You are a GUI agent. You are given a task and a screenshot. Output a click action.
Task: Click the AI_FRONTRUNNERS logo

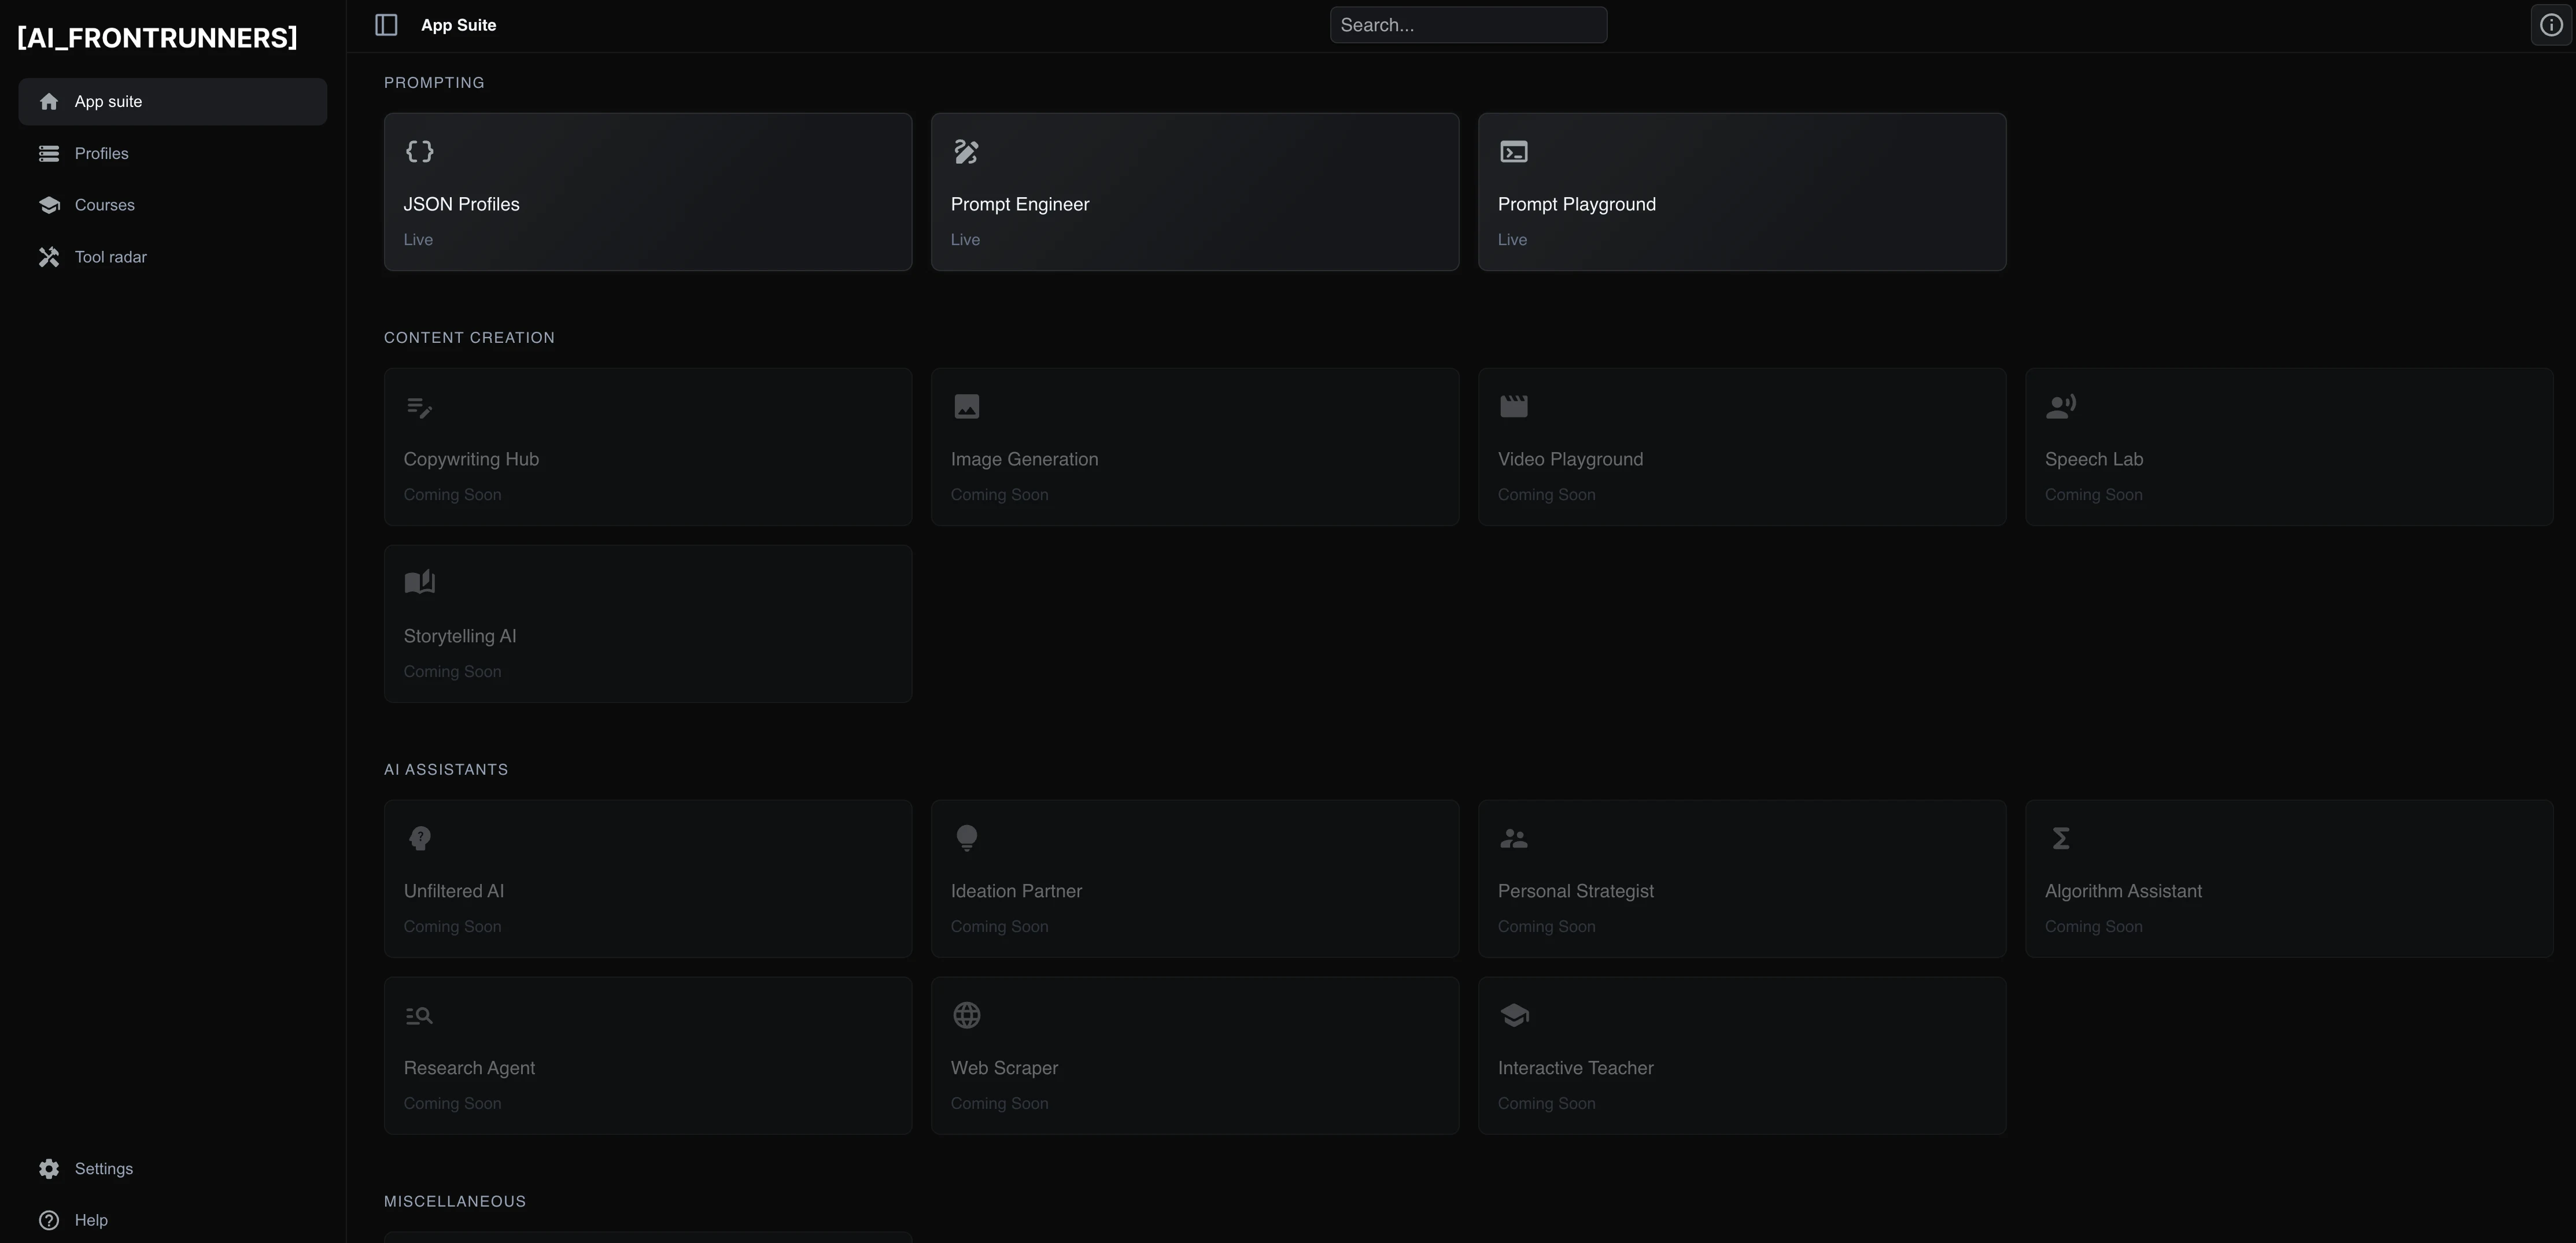point(157,38)
